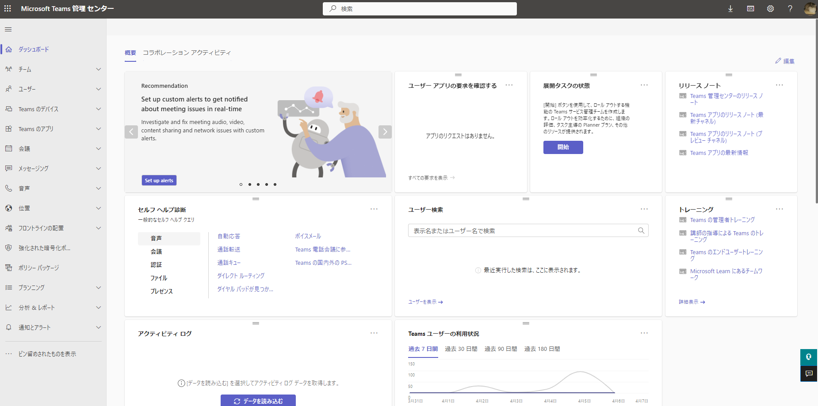Open the teal help bubble widget
This screenshot has height=406, width=818.
[809, 357]
